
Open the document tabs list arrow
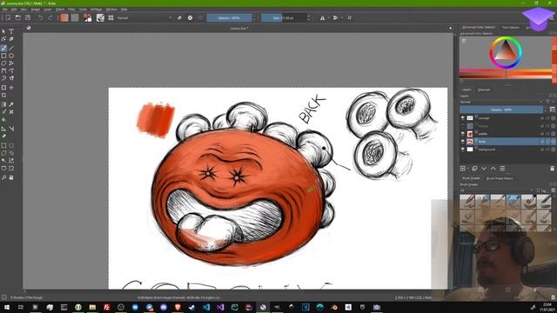pos(451,28)
